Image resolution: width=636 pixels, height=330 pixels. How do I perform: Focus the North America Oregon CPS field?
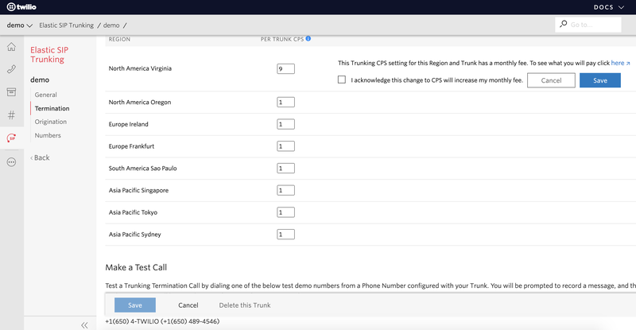click(286, 103)
